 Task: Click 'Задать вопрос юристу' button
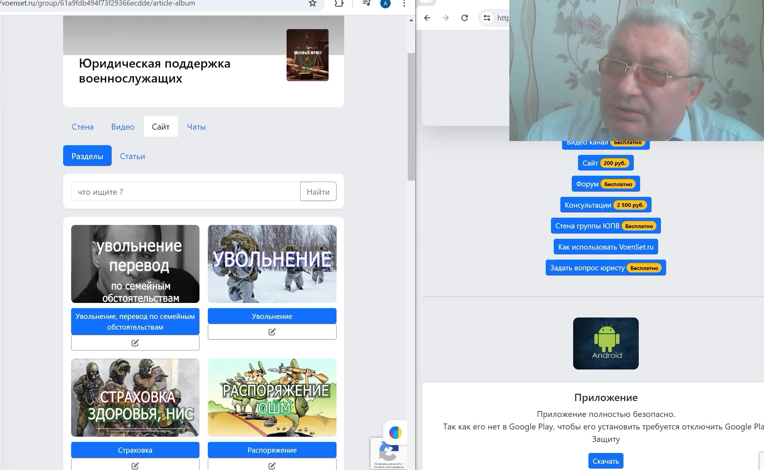click(x=606, y=268)
